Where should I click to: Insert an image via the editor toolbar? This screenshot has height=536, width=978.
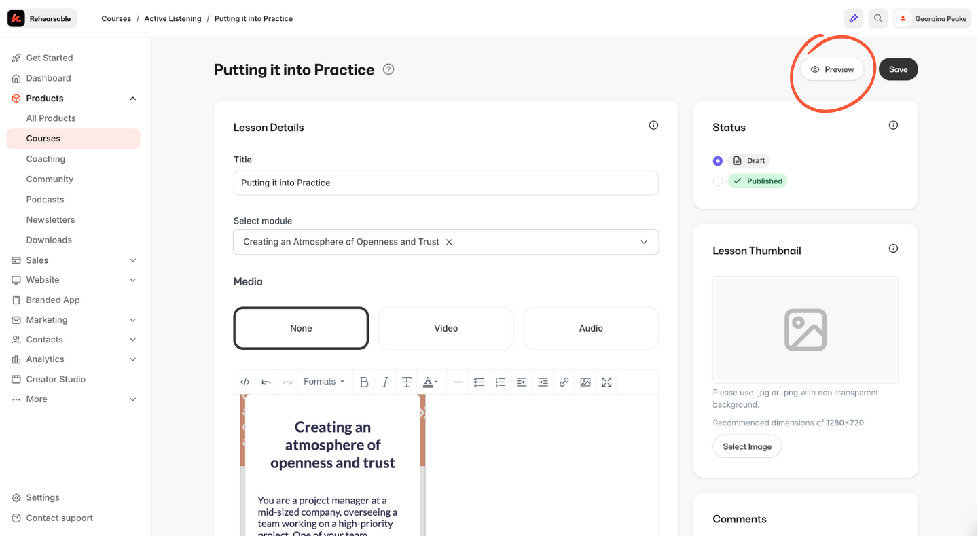(585, 382)
